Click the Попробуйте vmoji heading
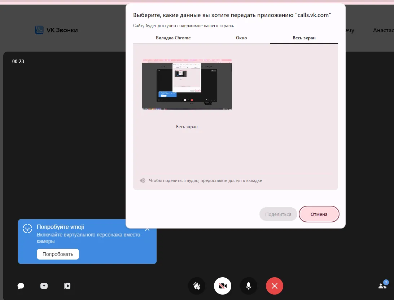The height and width of the screenshot is (300, 394). pos(60,227)
